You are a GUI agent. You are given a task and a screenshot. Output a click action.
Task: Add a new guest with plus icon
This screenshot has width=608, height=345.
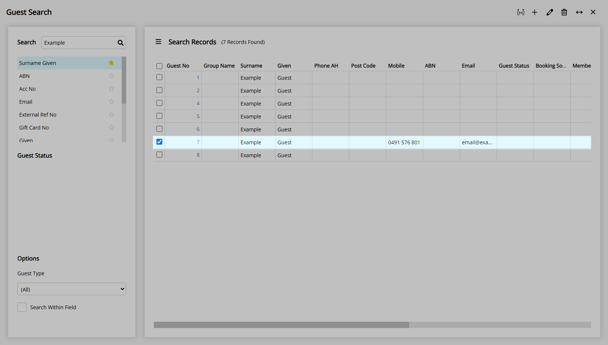pos(535,12)
